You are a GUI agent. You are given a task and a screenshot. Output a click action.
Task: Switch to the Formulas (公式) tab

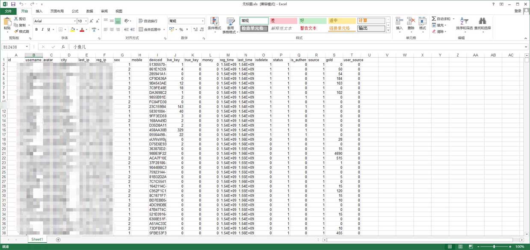(x=75, y=12)
